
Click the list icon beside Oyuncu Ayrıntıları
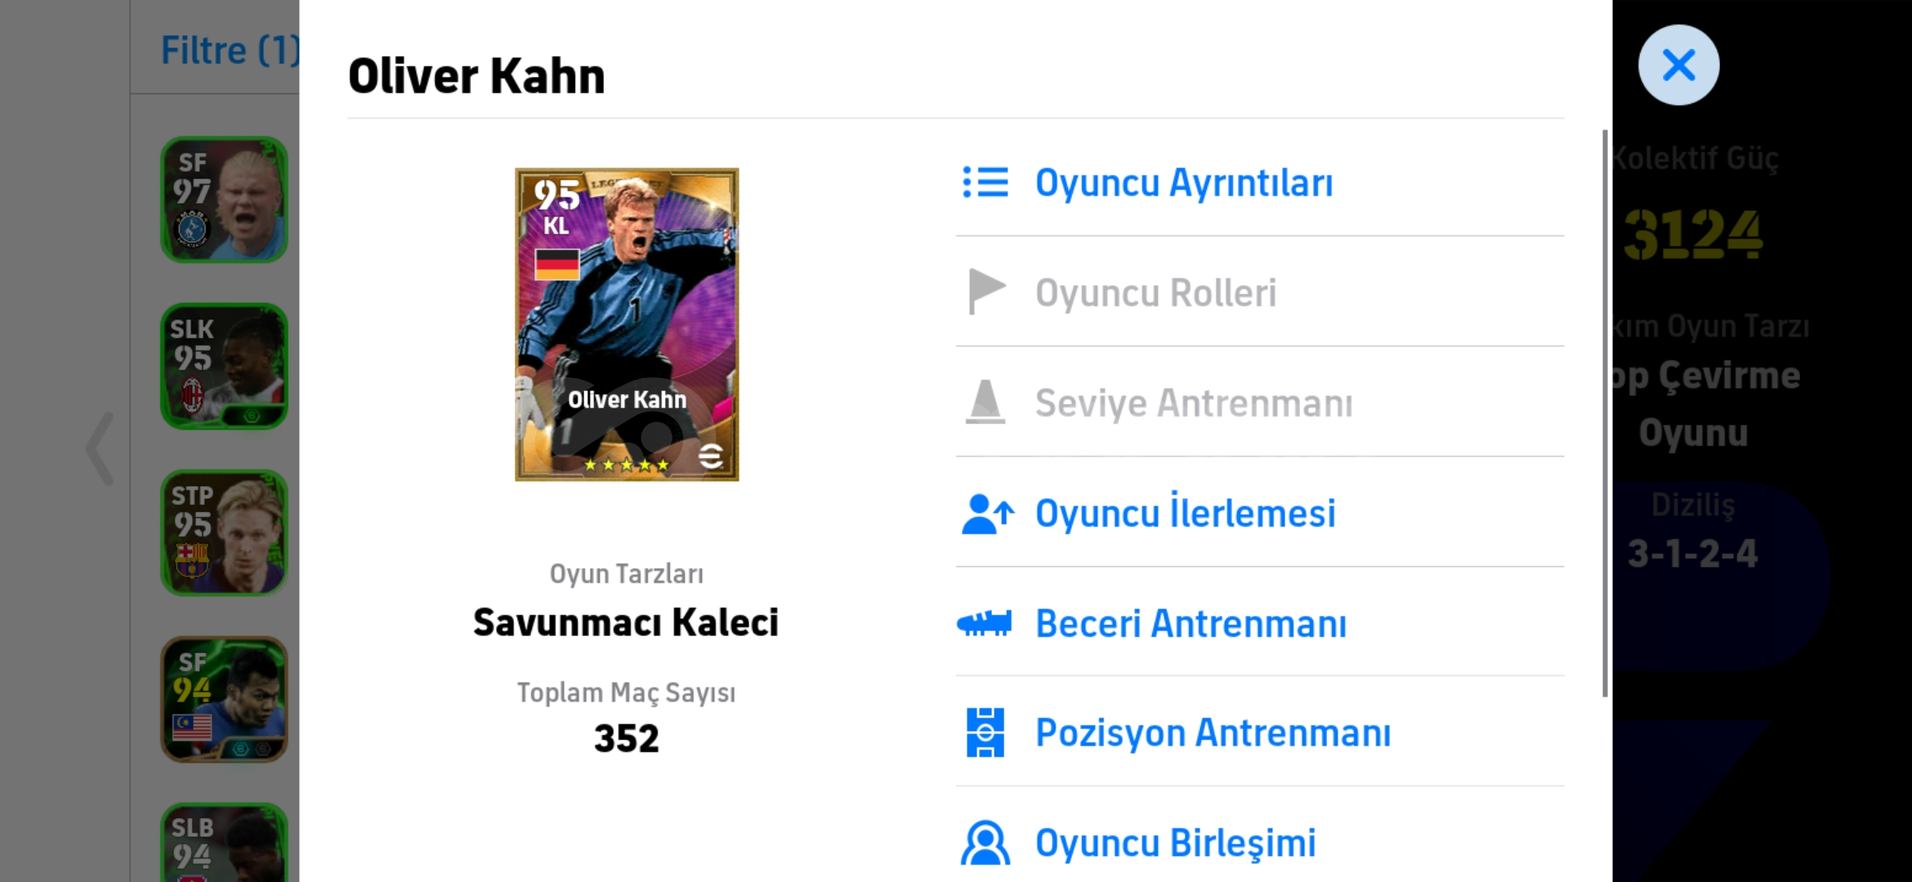[985, 182]
